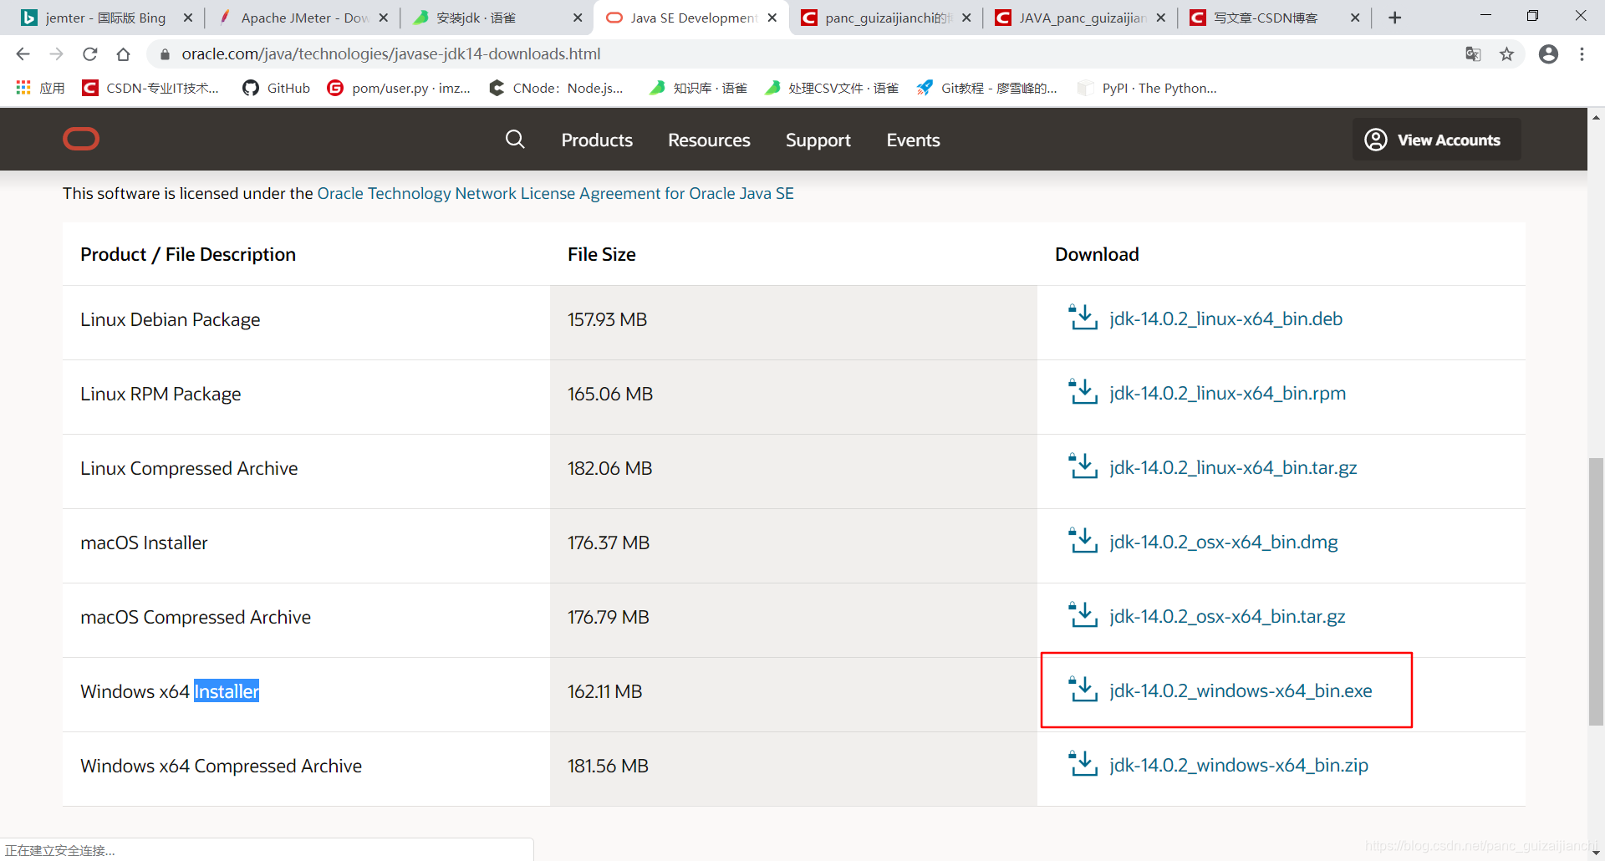The image size is (1605, 861).
Task: Click the View Accounts button
Action: tap(1436, 140)
